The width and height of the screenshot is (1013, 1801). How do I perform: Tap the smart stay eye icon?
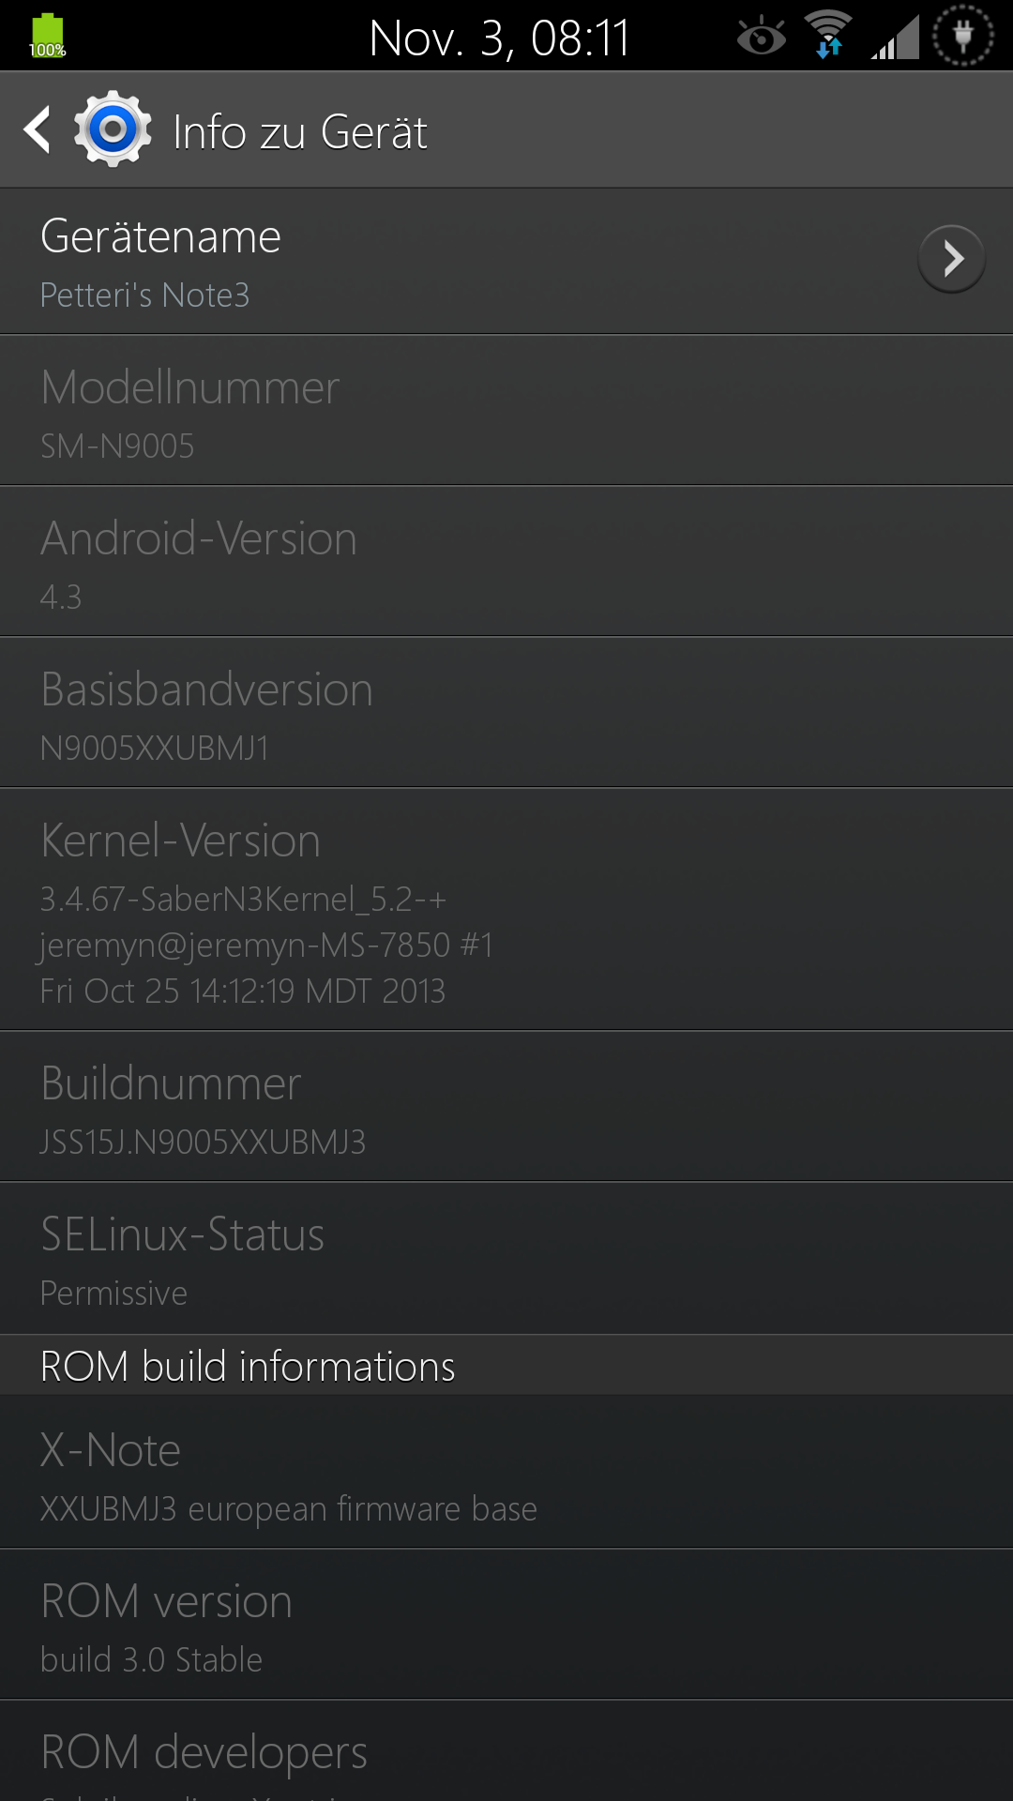(761, 38)
